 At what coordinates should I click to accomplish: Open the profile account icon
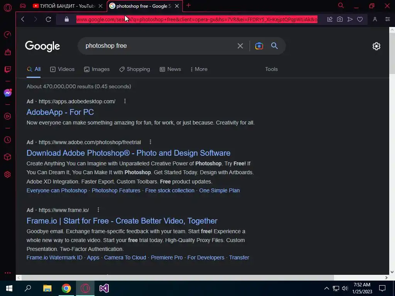coord(375,19)
